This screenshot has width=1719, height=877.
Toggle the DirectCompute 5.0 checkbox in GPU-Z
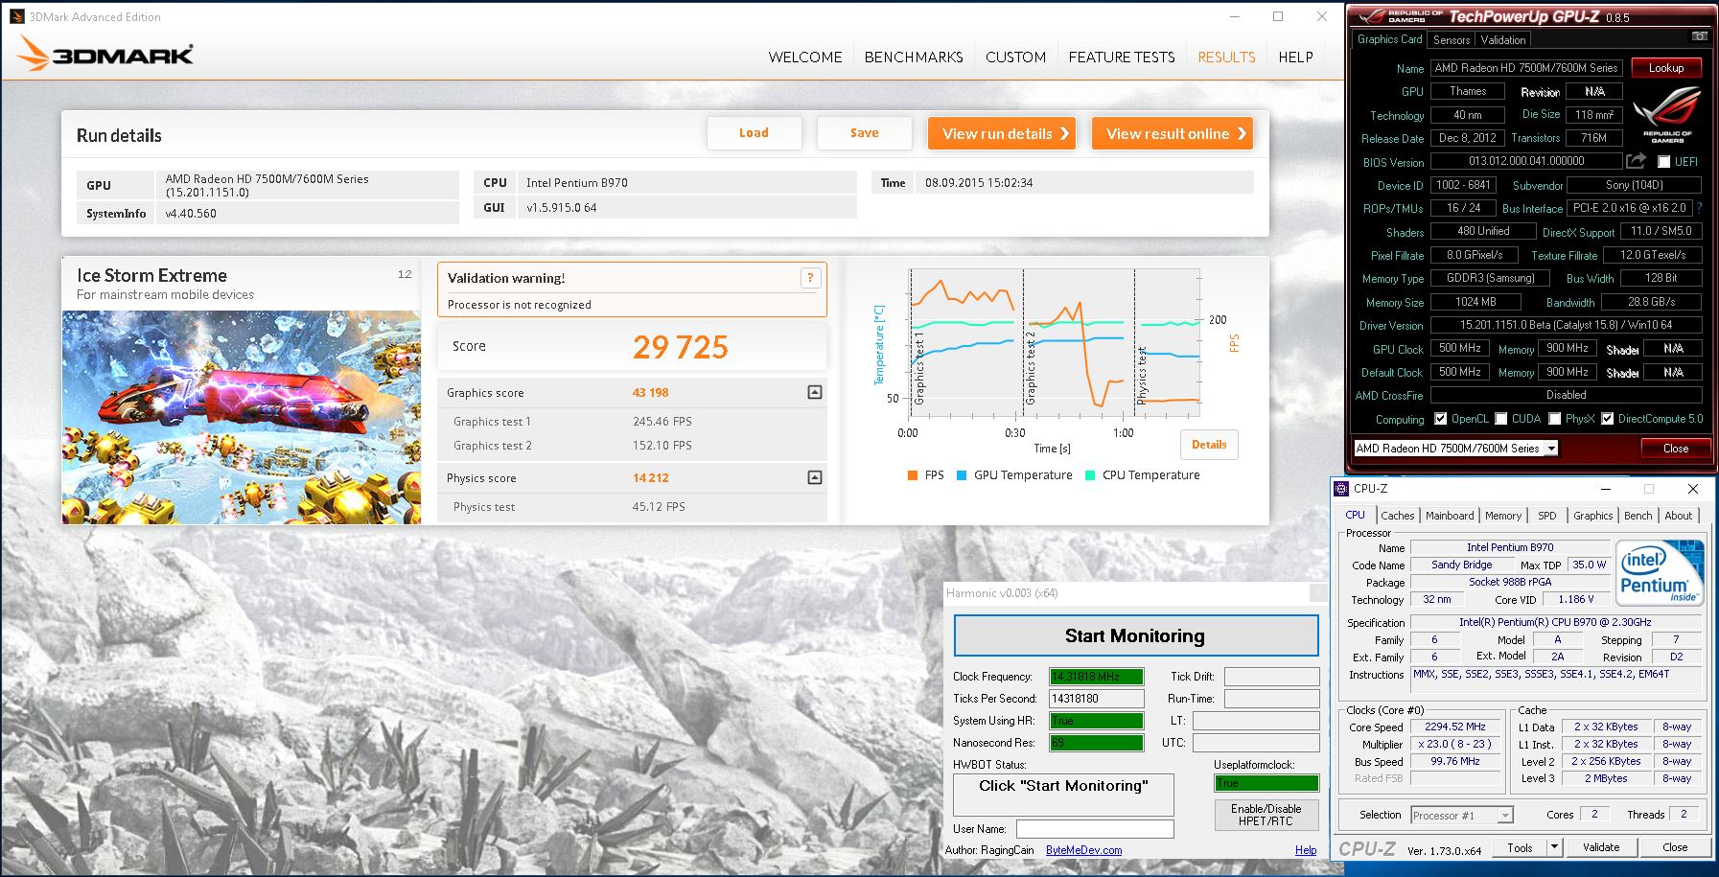(x=1607, y=419)
